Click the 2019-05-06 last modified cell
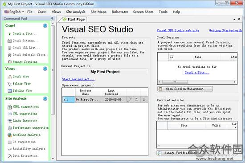This screenshot has height=163, width=245. tap(114, 100)
